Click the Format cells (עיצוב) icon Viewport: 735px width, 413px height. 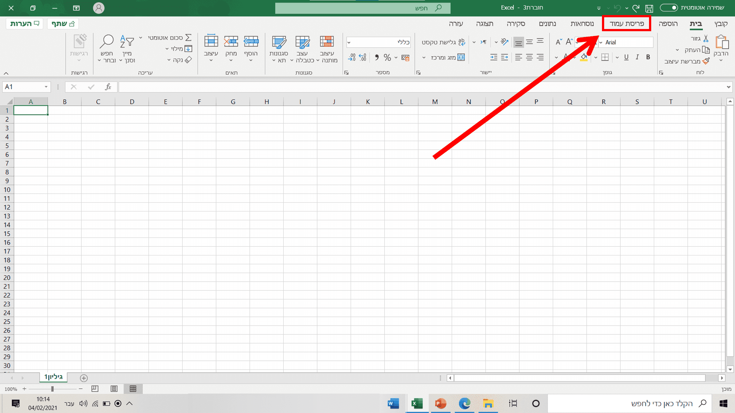click(x=211, y=40)
